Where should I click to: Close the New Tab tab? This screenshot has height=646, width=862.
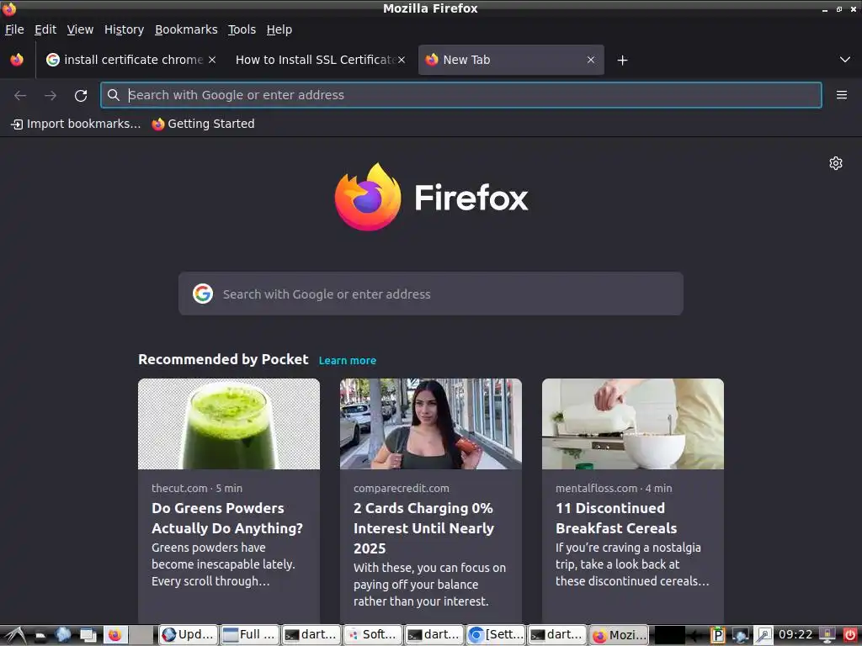coord(591,60)
